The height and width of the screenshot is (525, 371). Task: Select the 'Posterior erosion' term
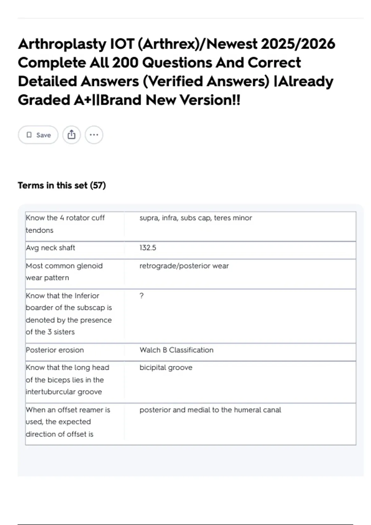pos(55,350)
